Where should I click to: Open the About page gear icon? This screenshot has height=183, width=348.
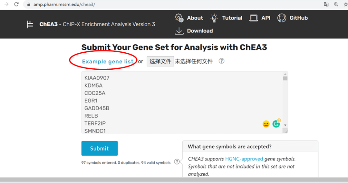(x=179, y=18)
